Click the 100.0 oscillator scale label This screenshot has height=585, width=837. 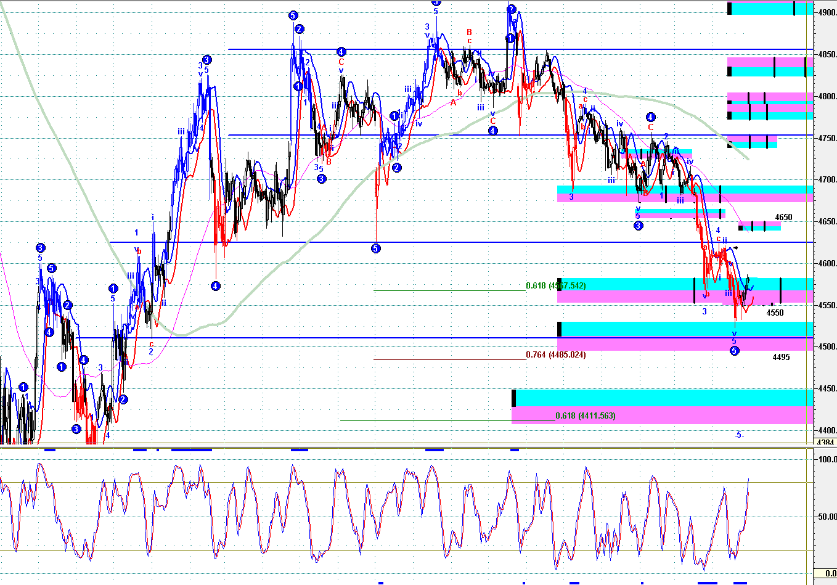tap(827, 459)
